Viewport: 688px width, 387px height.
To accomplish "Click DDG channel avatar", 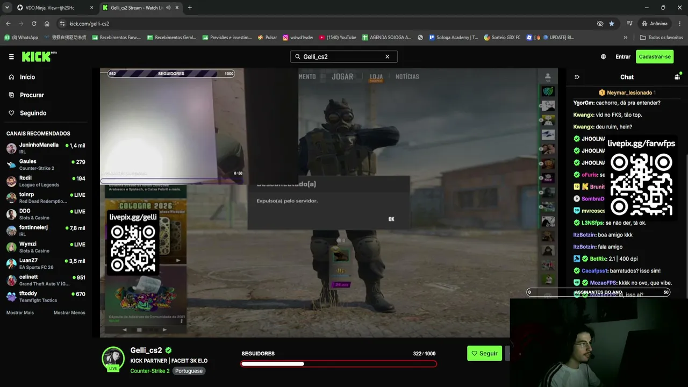I will tap(11, 214).
